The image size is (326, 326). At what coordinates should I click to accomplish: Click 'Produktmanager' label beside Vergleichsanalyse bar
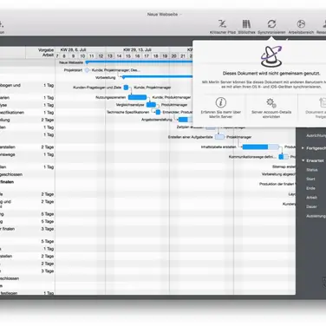174,105
